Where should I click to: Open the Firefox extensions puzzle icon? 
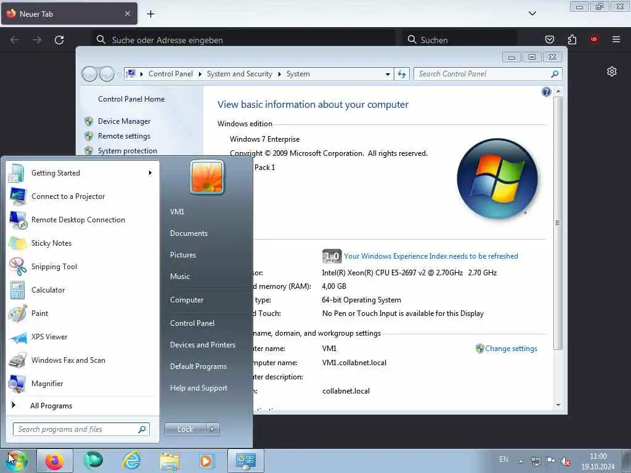click(572, 39)
